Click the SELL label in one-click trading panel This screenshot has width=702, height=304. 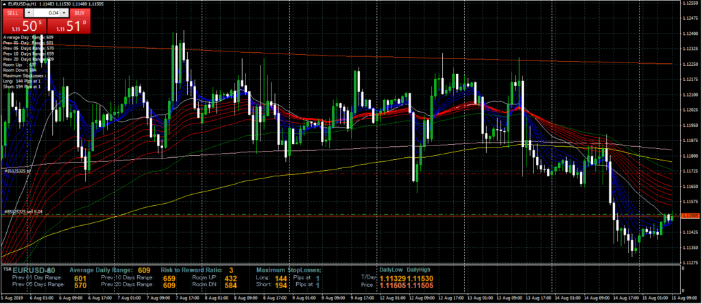coord(12,13)
